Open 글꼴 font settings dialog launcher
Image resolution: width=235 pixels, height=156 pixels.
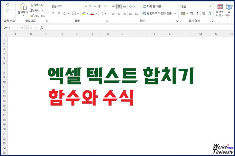point(108,21)
